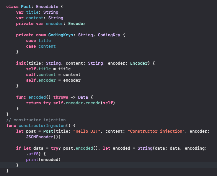Click 'init' keyword of the initializer
This screenshot has height=176, width=217.
point(21,63)
